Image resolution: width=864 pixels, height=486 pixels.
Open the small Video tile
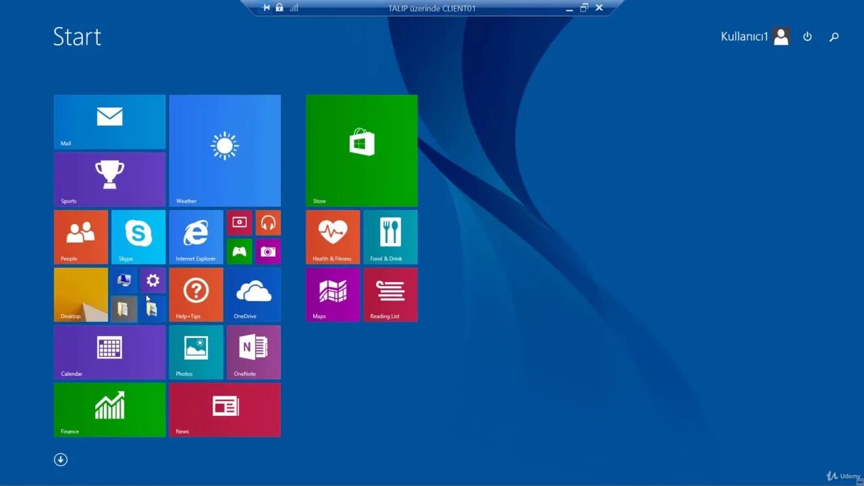(x=239, y=223)
